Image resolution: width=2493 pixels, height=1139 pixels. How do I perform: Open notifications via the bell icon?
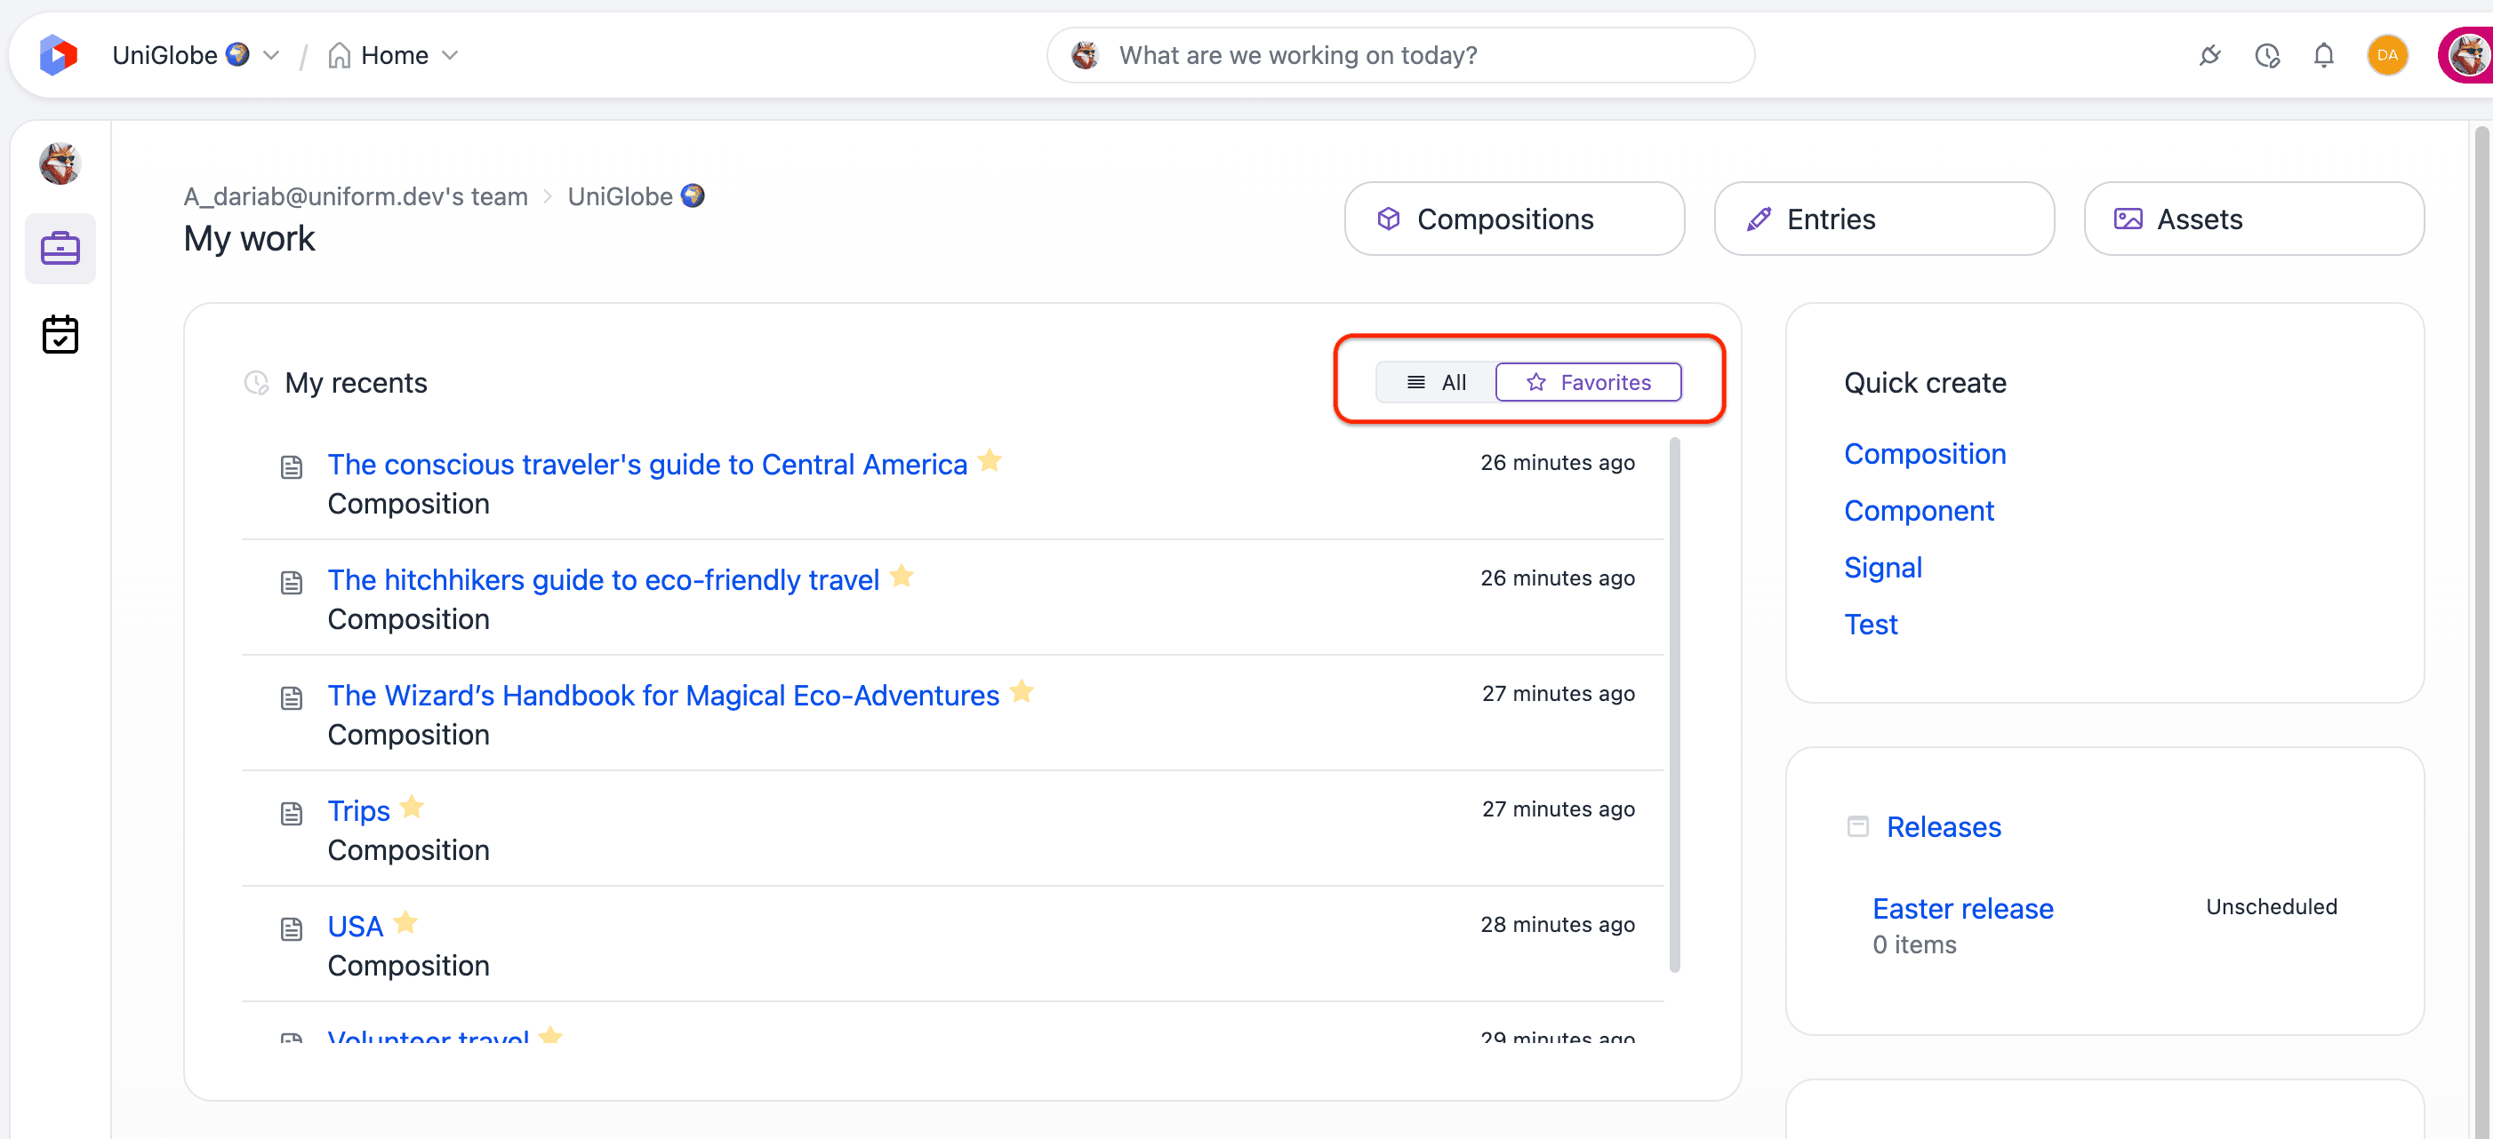tap(2324, 56)
